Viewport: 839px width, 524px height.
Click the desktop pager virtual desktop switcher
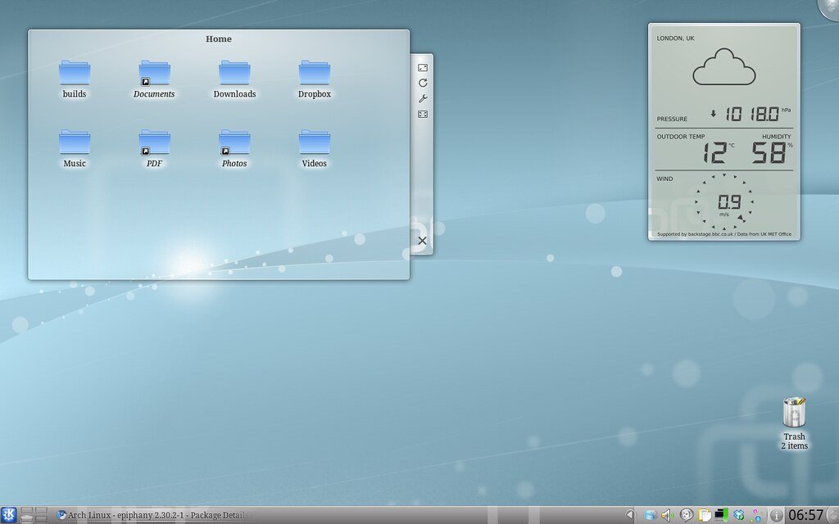[x=34, y=515]
